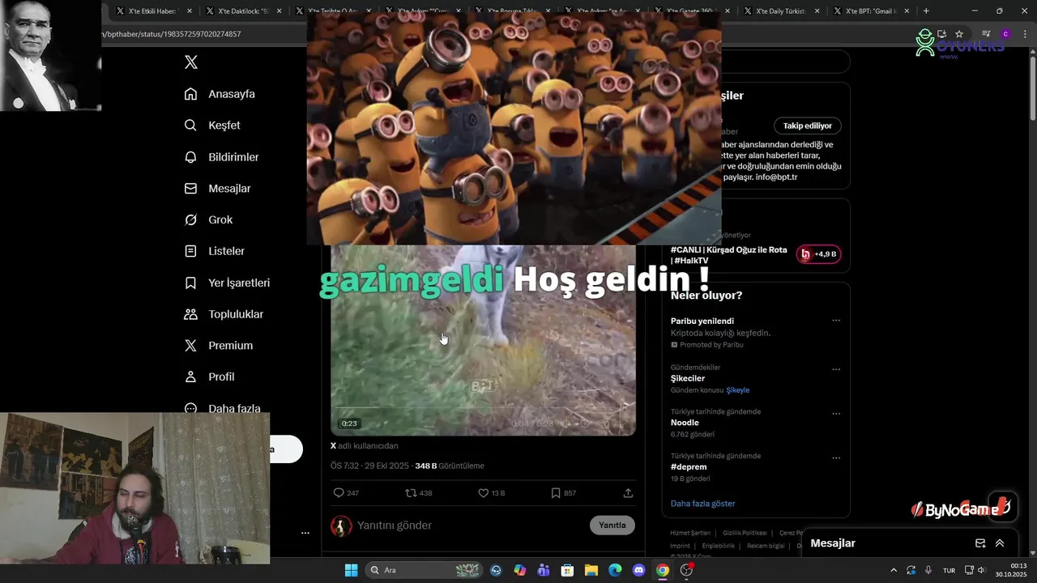Open 348 B Görüntüleme view count
Screen dimensions: 1037x583
pos(450,466)
